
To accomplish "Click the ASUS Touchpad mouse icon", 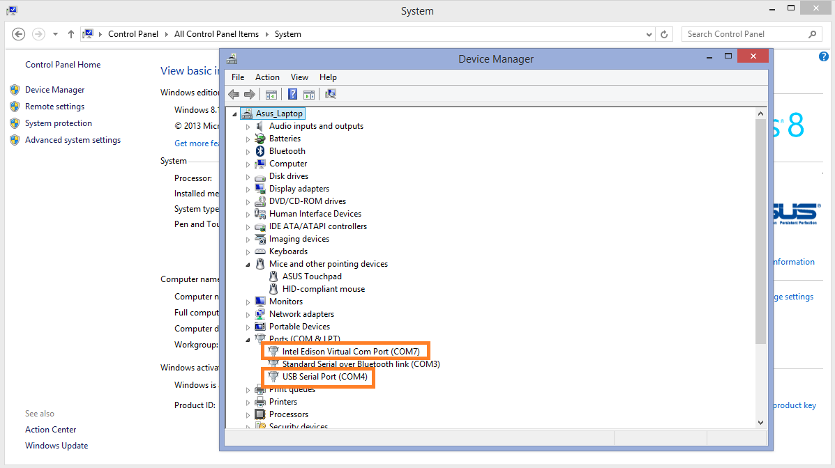I will tap(273, 276).
